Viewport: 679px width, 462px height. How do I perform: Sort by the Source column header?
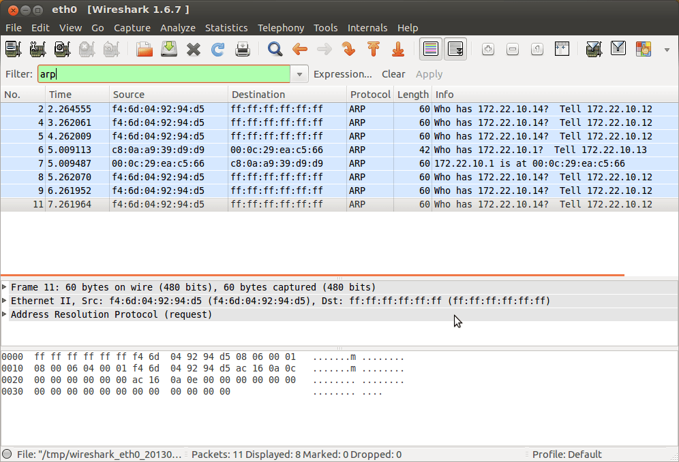tap(168, 94)
